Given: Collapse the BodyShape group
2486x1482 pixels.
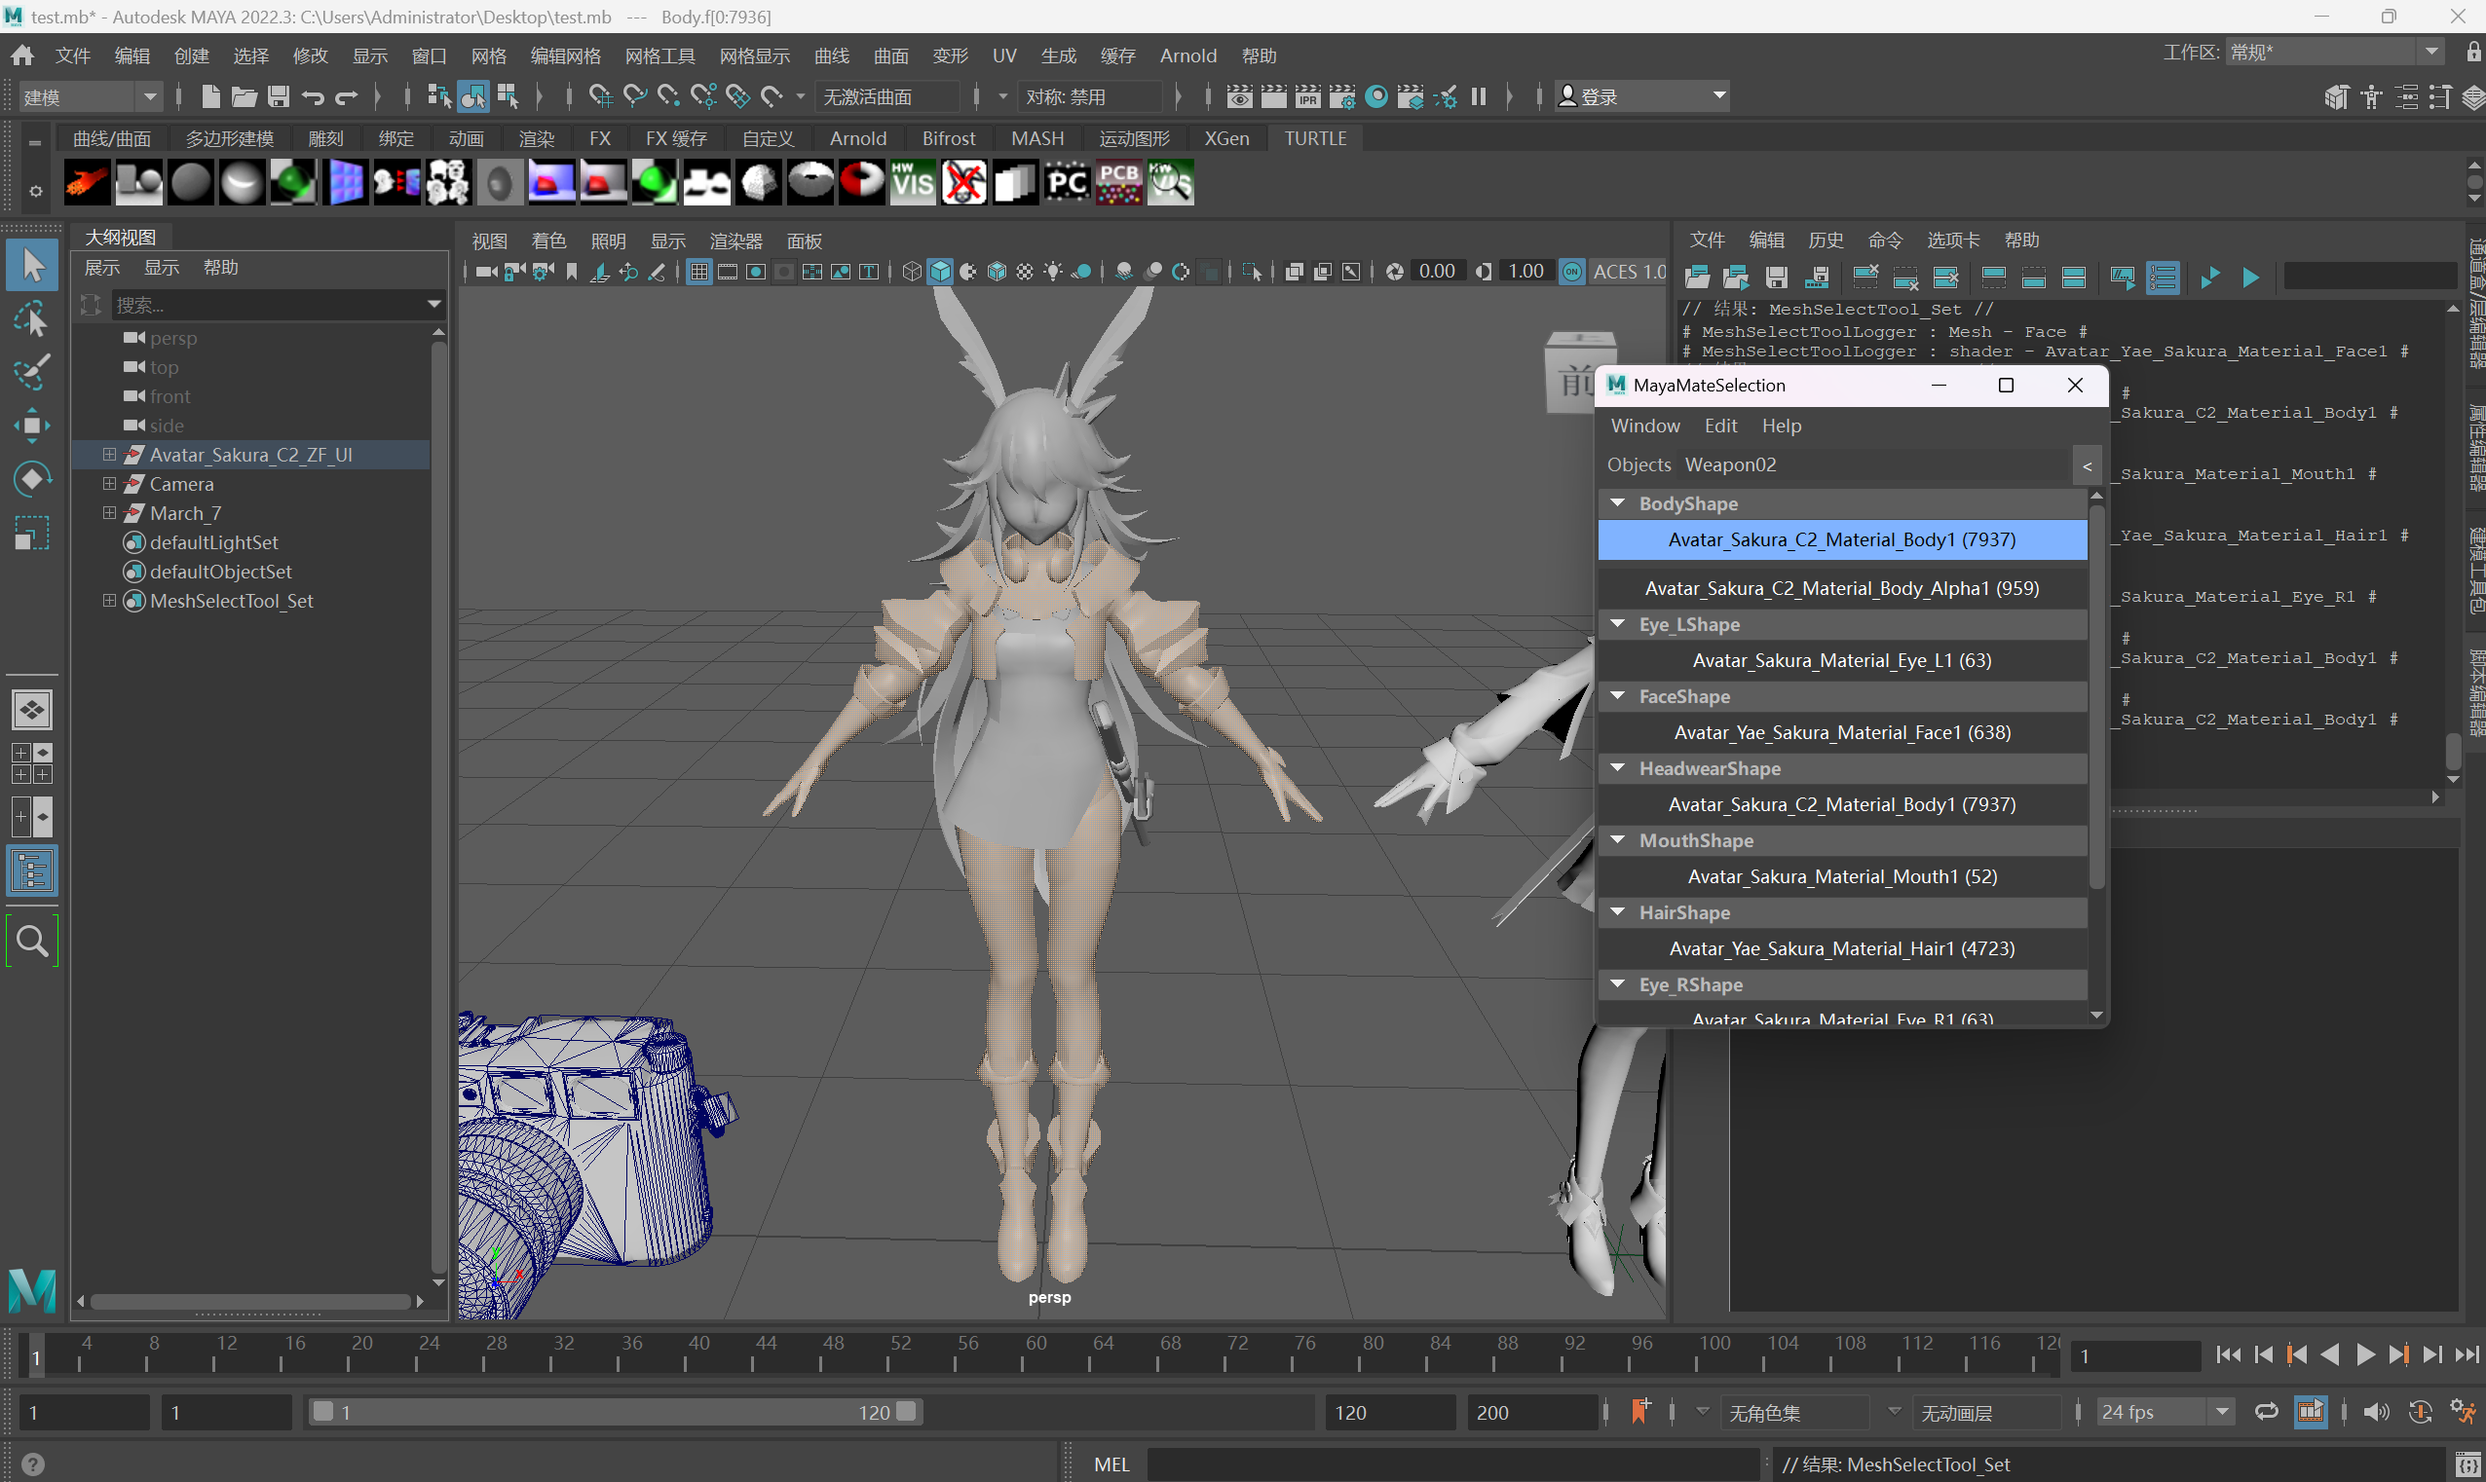Looking at the screenshot, I should (1617, 503).
